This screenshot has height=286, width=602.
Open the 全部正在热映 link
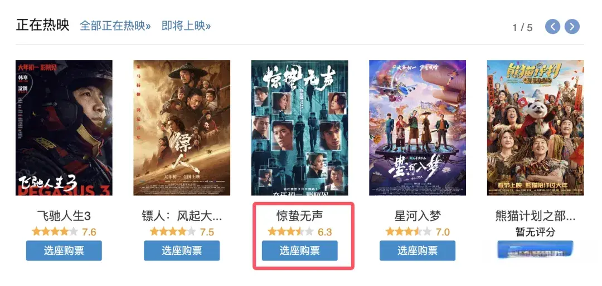tap(115, 26)
